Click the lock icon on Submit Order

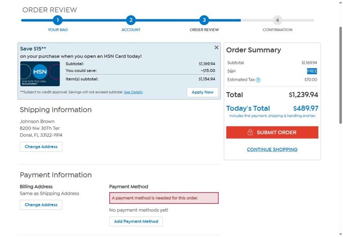[250, 133]
